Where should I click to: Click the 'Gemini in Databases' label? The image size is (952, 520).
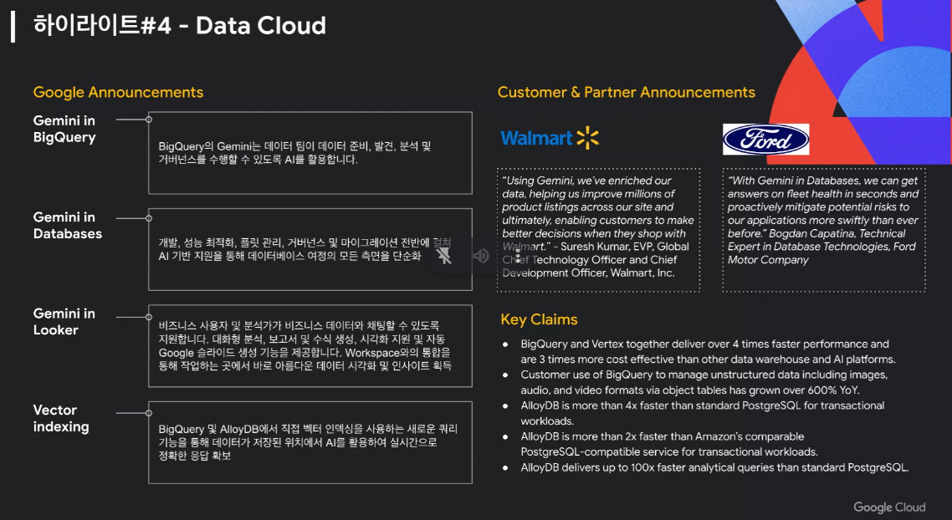[x=68, y=225]
